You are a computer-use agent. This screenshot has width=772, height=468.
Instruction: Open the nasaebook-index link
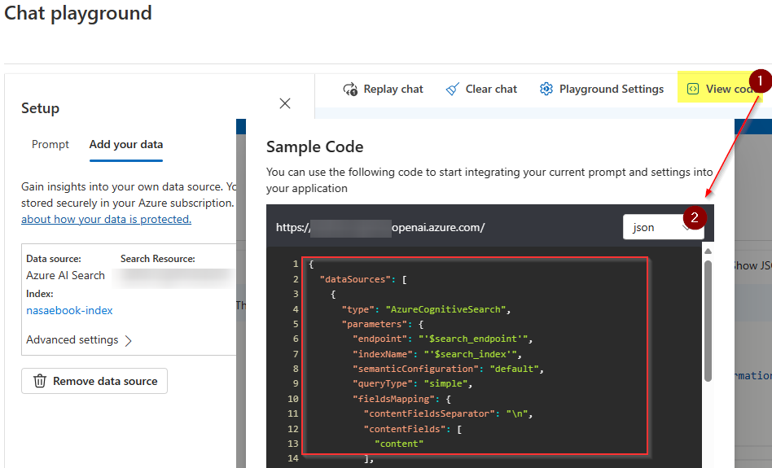(69, 310)
